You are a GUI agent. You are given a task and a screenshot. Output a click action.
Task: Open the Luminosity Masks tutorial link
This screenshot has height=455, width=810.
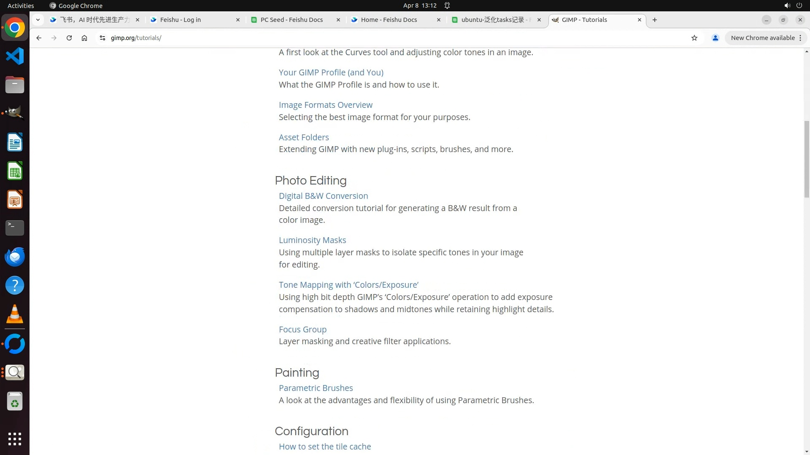click(x=312, y=240)
